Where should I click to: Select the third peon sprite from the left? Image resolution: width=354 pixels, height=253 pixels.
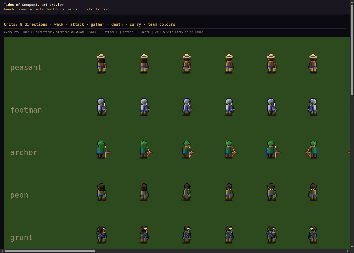pyautogui.click(x=187, y=192)
